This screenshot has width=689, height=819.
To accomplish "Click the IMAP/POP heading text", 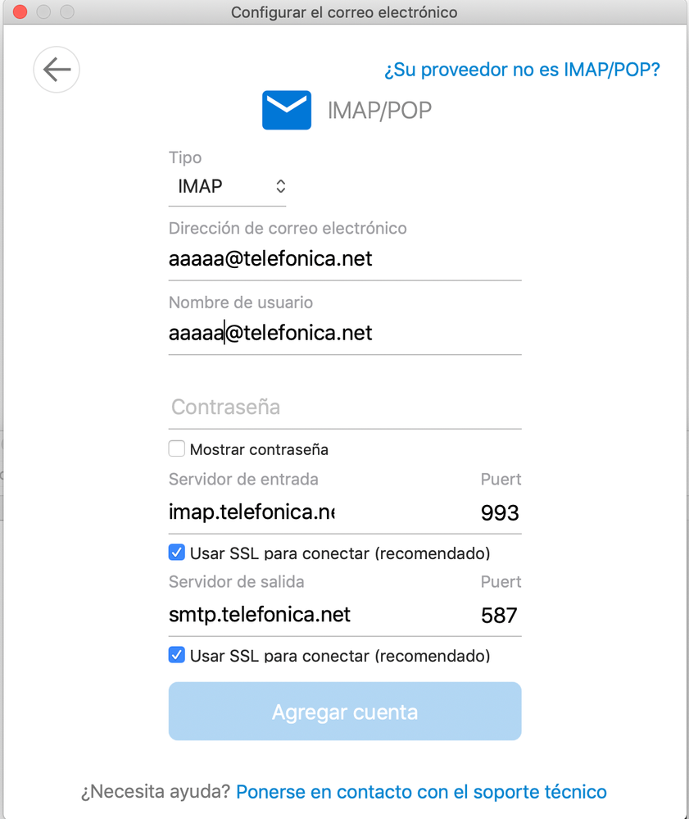I will click(x=379, y=111).
